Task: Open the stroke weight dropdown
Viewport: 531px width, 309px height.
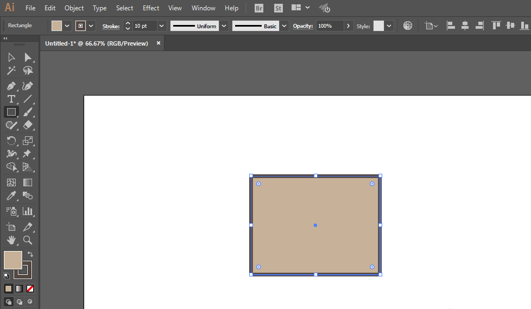Action: click(x=161, y=26)
